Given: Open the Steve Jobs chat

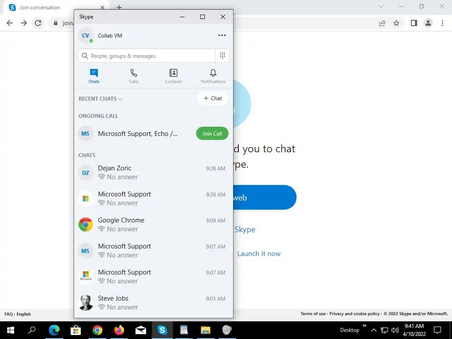Looking at the screenshot, I should 153,303.
